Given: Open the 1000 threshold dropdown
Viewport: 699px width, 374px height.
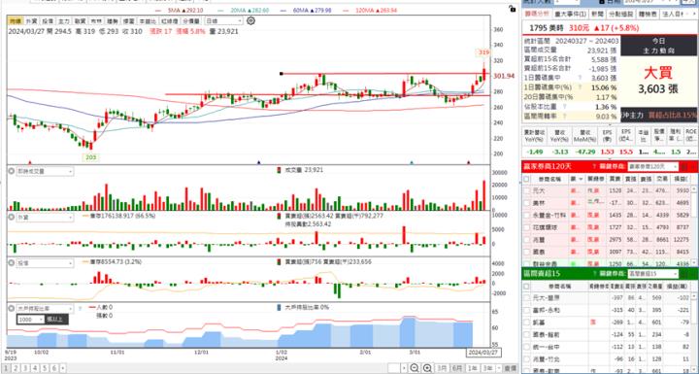Looking at the screenshot, I should 31,320.
